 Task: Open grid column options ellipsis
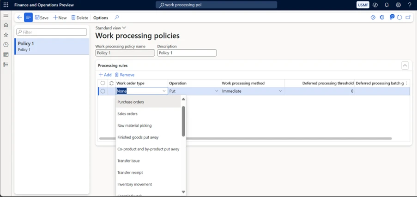tap(406, 83)
